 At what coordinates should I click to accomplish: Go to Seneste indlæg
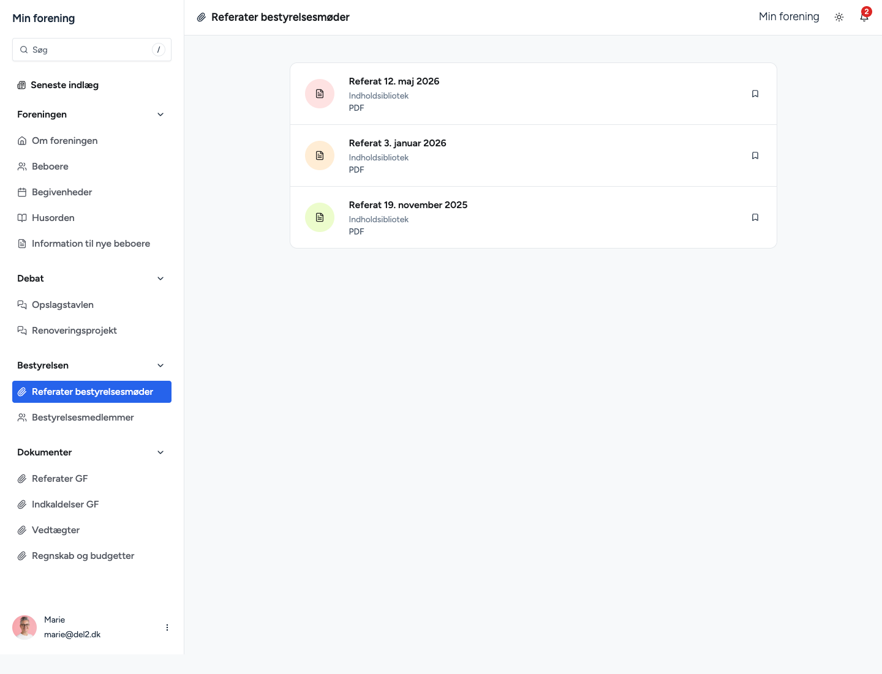pos(92,85)
